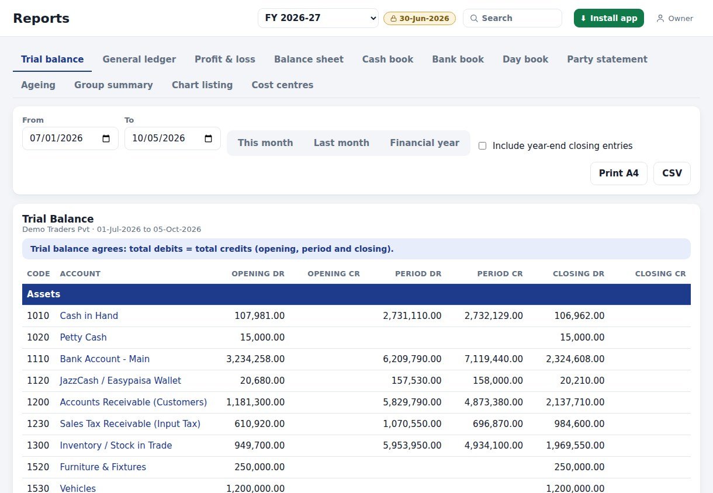Click closing debit value 2,137,710.00
This screenshot has width=713, height=493.
coord(575,402)
